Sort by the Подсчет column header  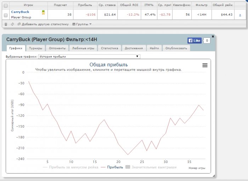coord(61,5)
